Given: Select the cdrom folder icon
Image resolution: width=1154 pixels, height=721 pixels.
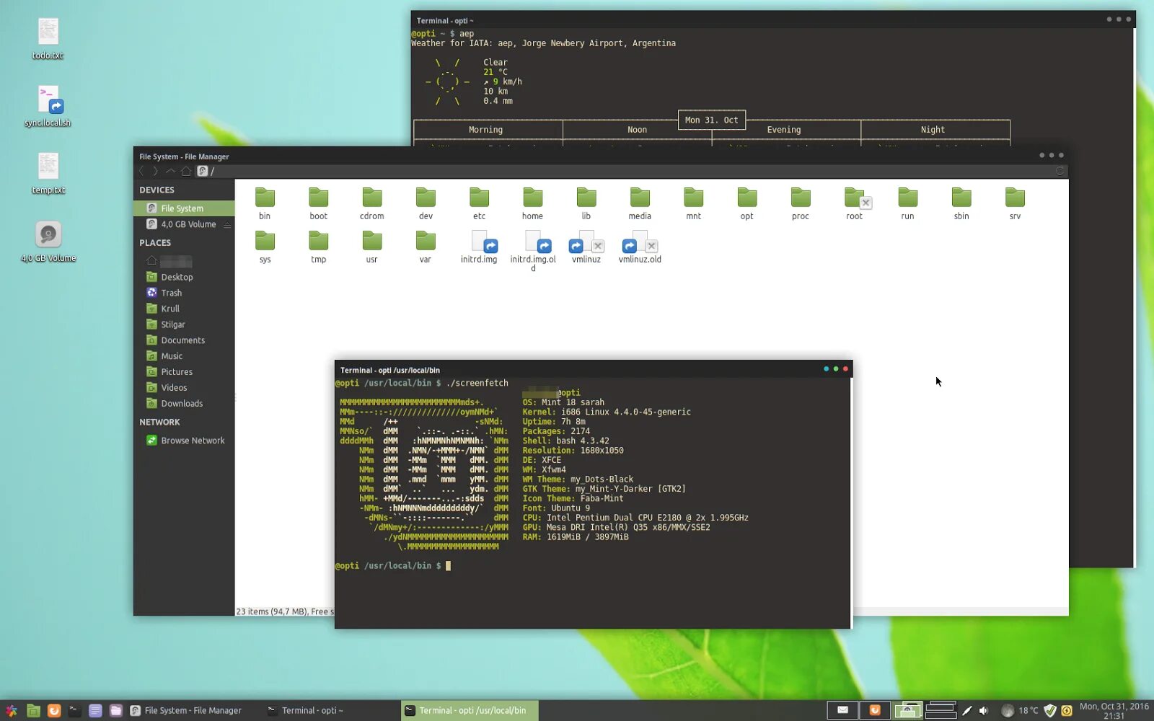Looking at the screenshot, I should pos(372,198).
